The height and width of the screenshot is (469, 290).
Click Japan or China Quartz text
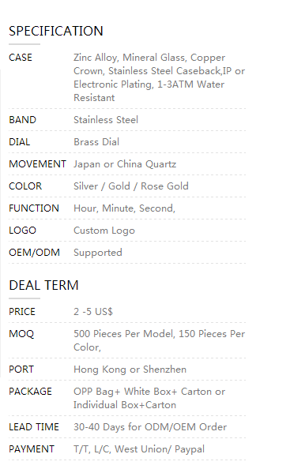(x=125, y=164)
